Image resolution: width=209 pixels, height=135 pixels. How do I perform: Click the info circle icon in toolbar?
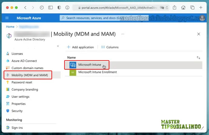coord(67,8)
